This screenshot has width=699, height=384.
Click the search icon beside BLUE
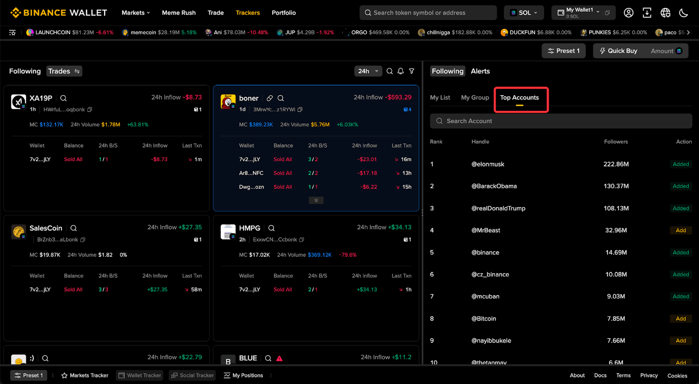pos(268,358)
